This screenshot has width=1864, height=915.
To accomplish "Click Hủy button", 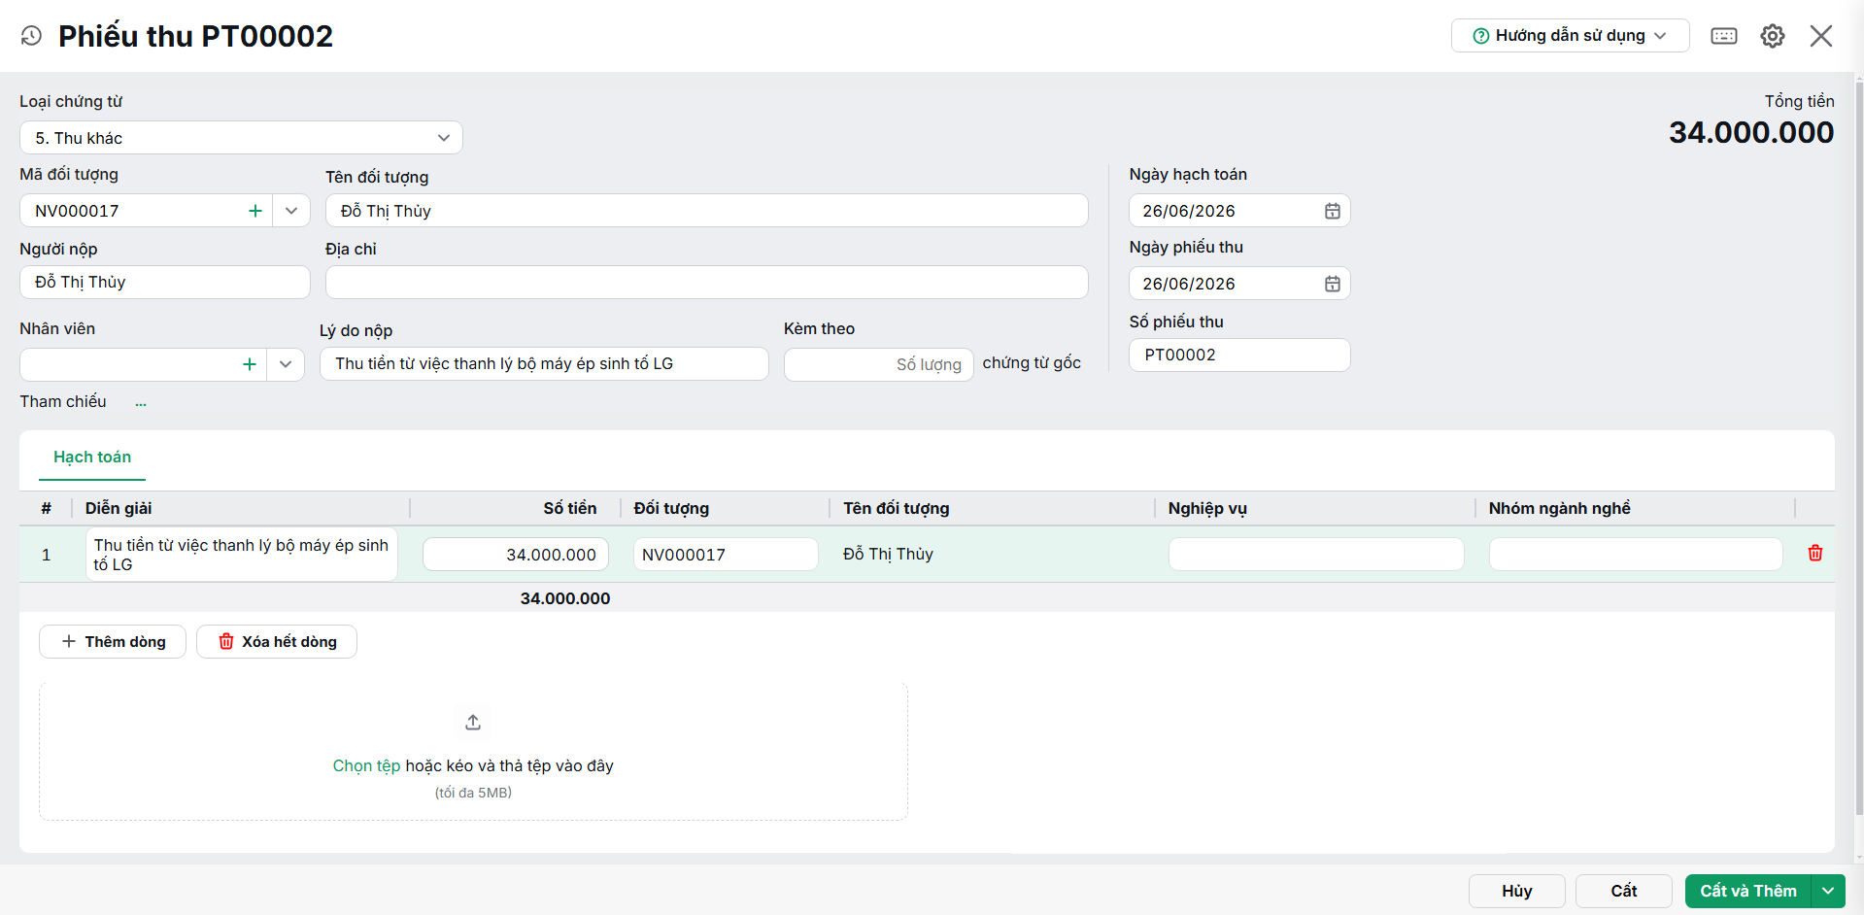I will tap(1517, 891).
